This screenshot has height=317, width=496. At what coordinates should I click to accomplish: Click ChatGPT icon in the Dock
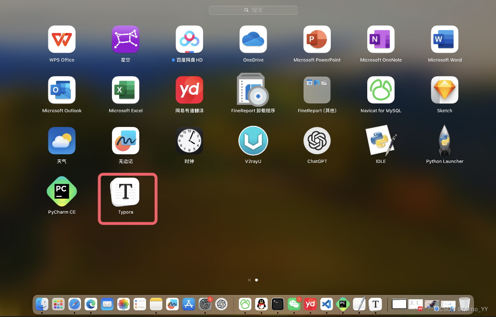(x=221, y=305)
